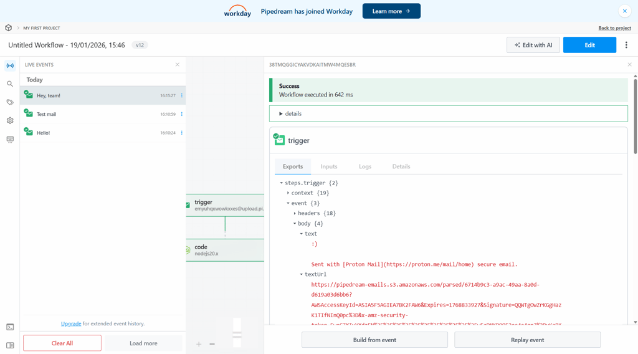Open options menu for 'Hello!' event
This screenshot has height=354, width=638.
pyautogui.click(x=181, y=133)
